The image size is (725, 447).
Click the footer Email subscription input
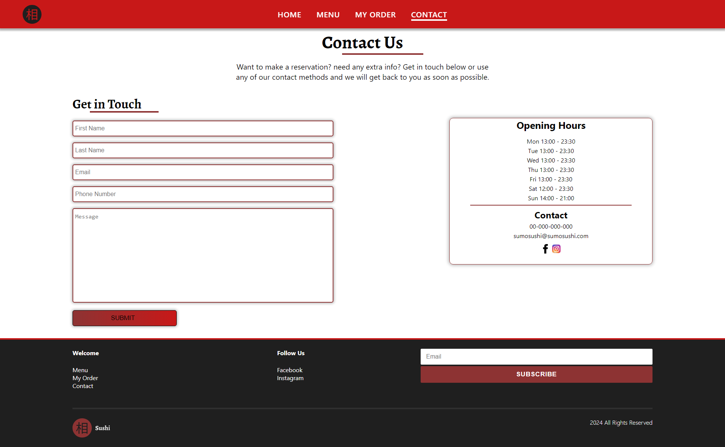536,356
